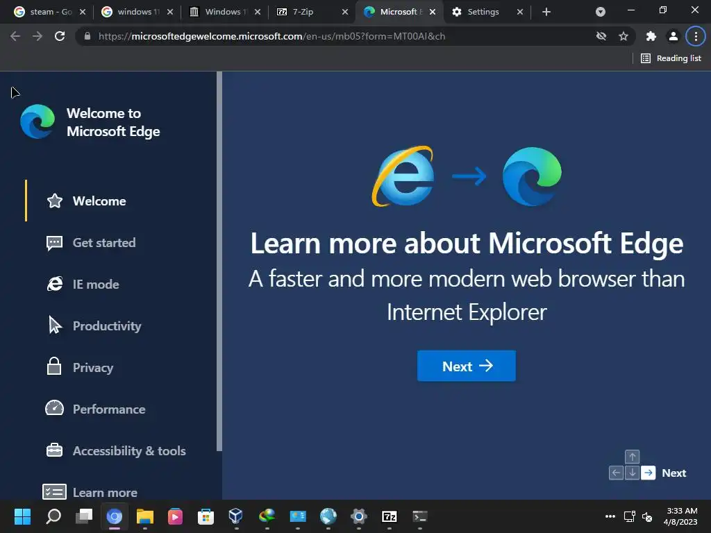Click the toolbox icon beside Accessibility & tools
The image size is (711, 533).
pos(54,450)
